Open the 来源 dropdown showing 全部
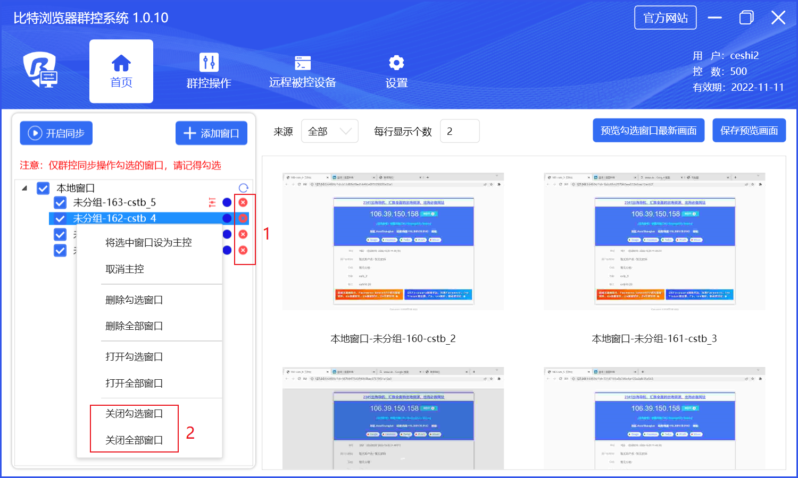 click(x=329, y=131)
